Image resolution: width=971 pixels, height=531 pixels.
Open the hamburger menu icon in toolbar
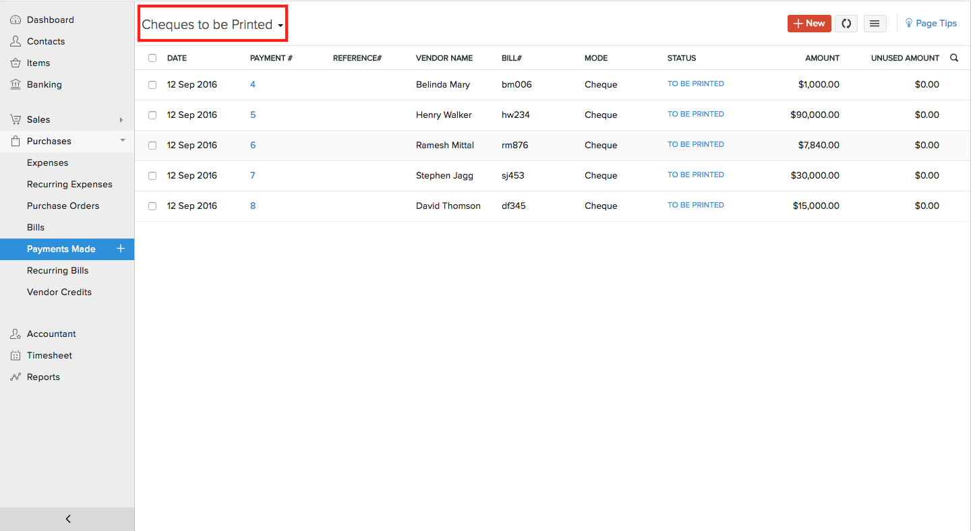click(x=875, y=24)
